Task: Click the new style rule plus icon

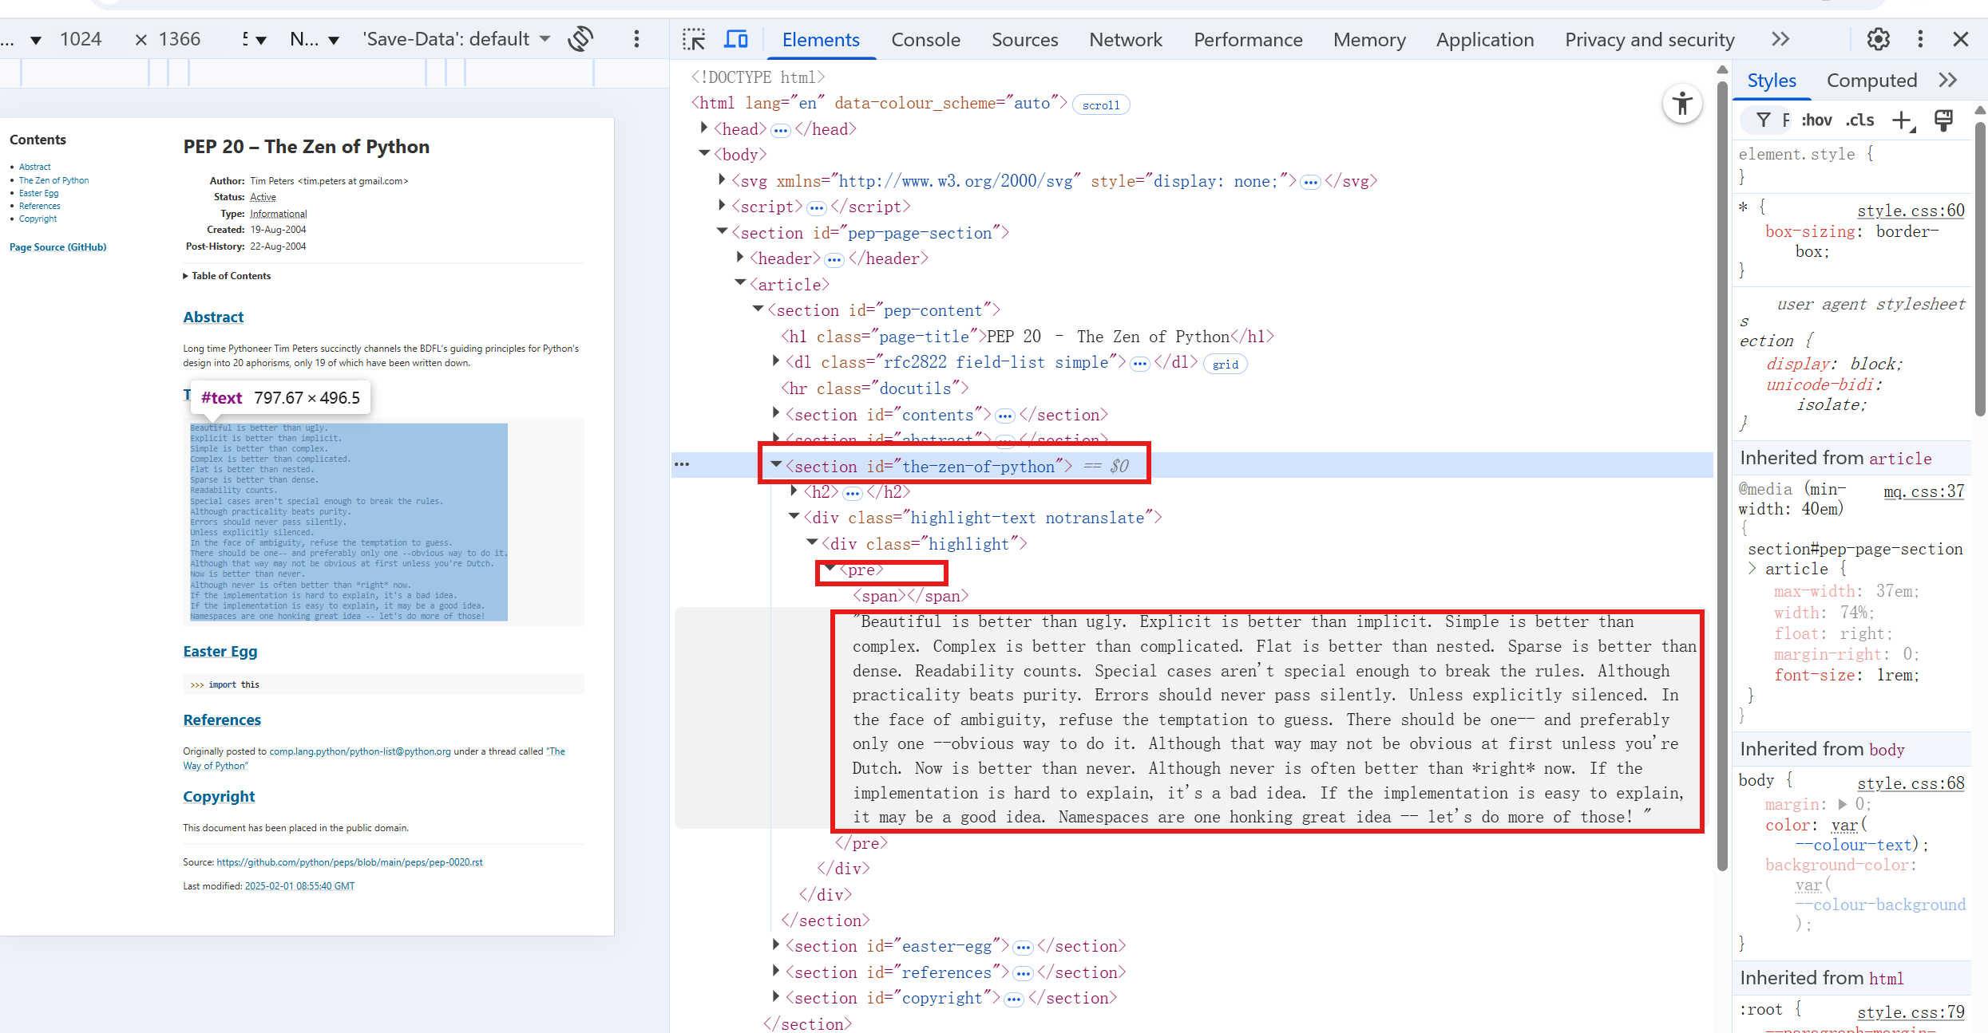Action: pos(1903,120)
